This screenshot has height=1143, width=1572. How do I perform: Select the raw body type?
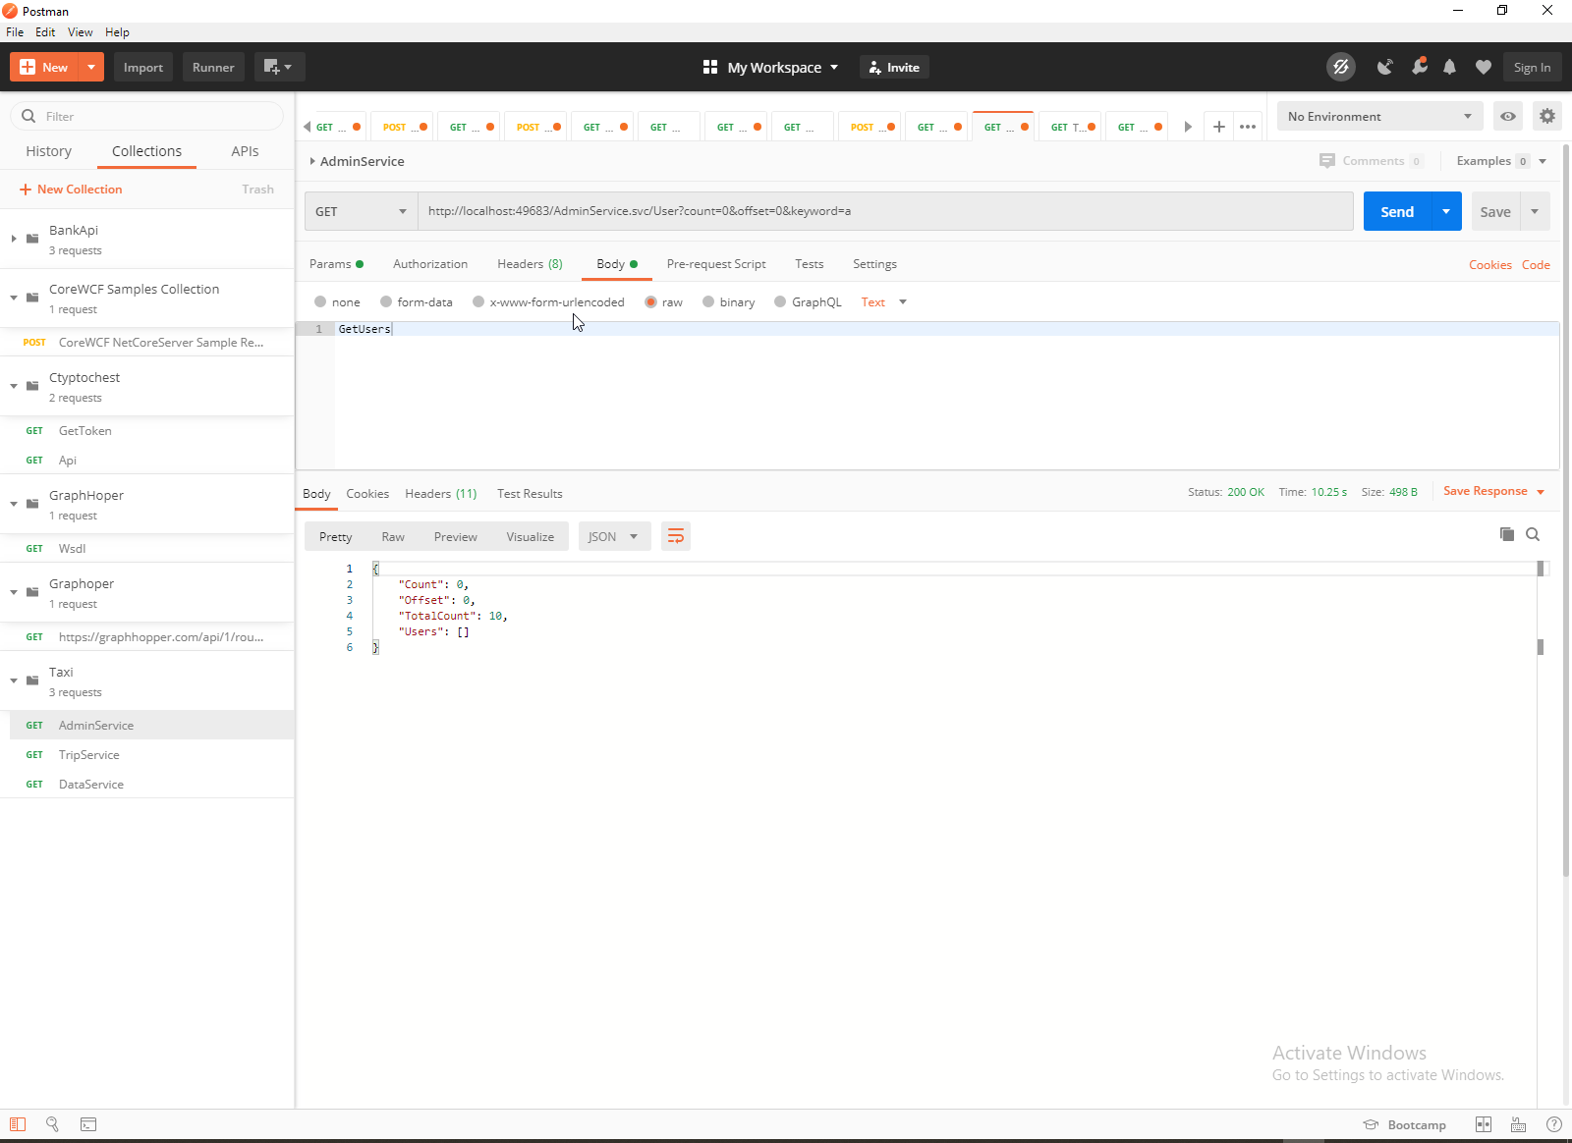(650, 301)
